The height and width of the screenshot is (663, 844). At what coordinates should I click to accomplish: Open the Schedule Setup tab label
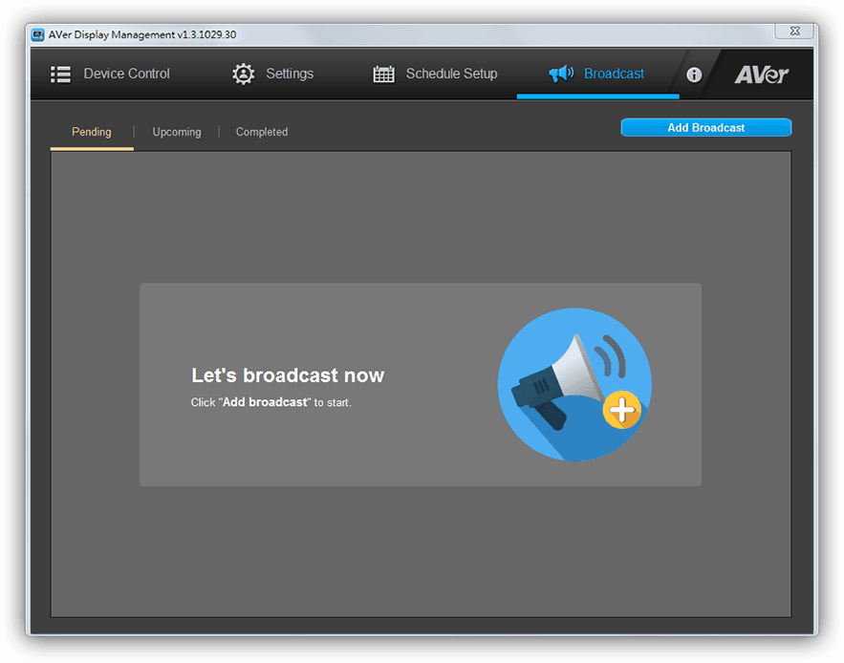[x=451, y=74]
